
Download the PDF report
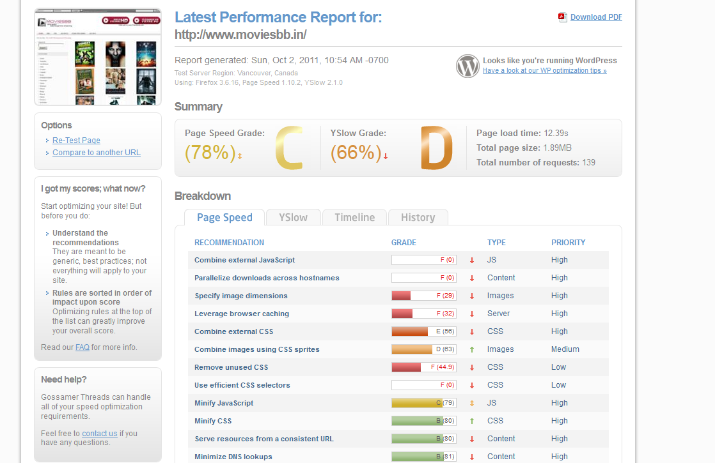pos(596,17)
